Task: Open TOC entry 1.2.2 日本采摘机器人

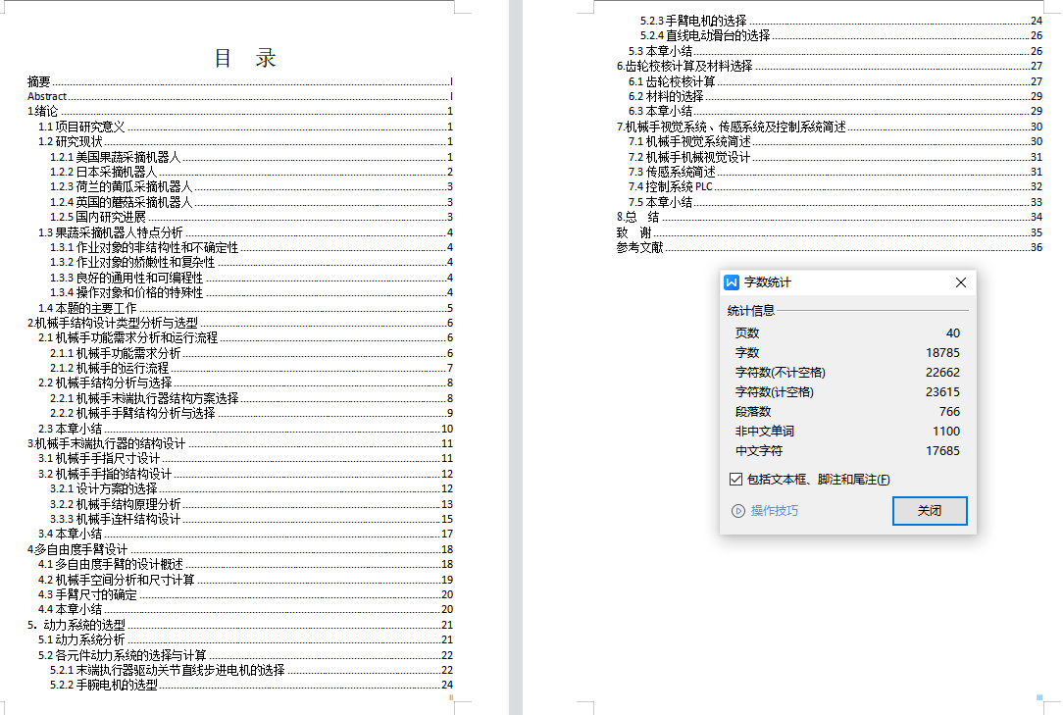Action: pyautogui.click(x=251, y=172)
